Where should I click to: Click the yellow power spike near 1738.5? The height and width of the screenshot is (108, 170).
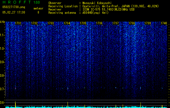[x=141, y=105]
